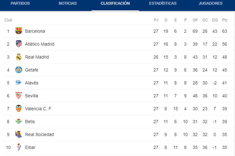The width and height of the screenshot is (235, 156).
Task: Open the Barcelona team name link
Action: (x=35, y=31)
